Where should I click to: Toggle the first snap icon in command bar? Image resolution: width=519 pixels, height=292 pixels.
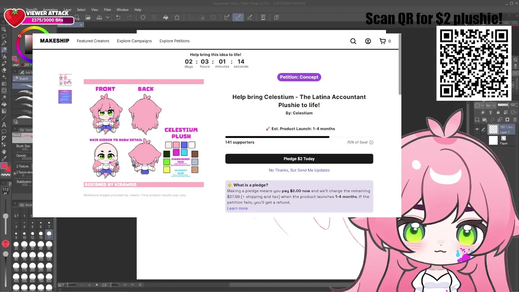(227, 17)
